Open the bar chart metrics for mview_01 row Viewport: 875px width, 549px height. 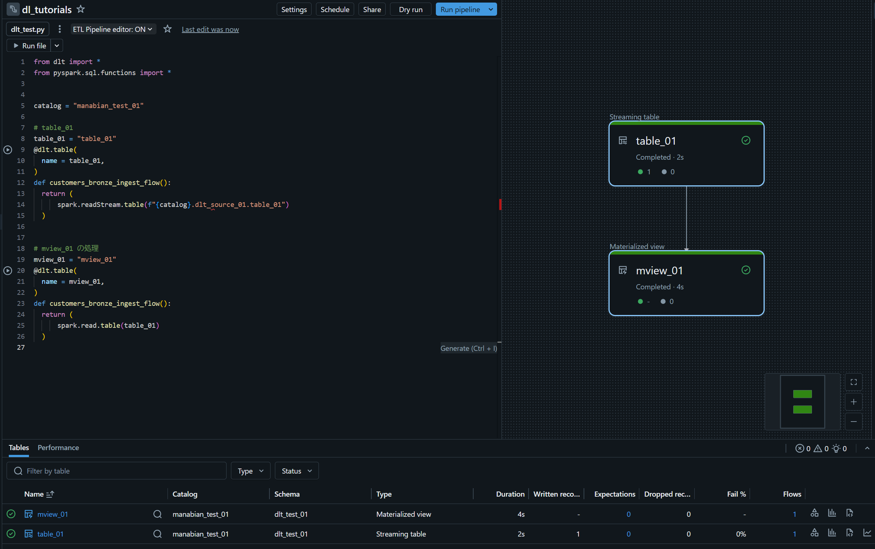pos(832,513)
